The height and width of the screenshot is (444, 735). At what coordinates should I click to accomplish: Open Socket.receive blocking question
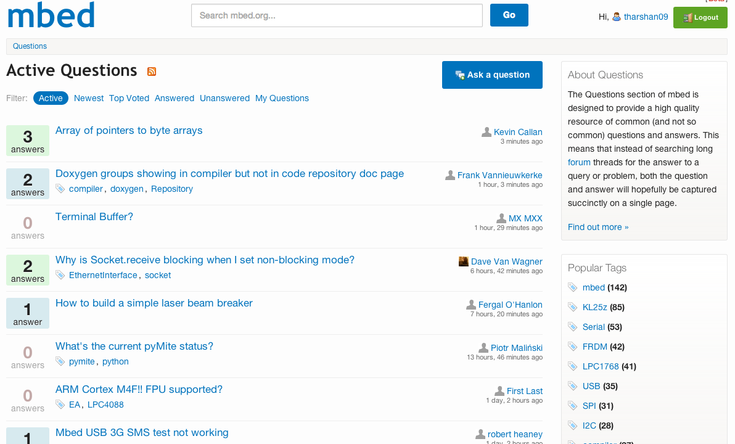point(205,260)
